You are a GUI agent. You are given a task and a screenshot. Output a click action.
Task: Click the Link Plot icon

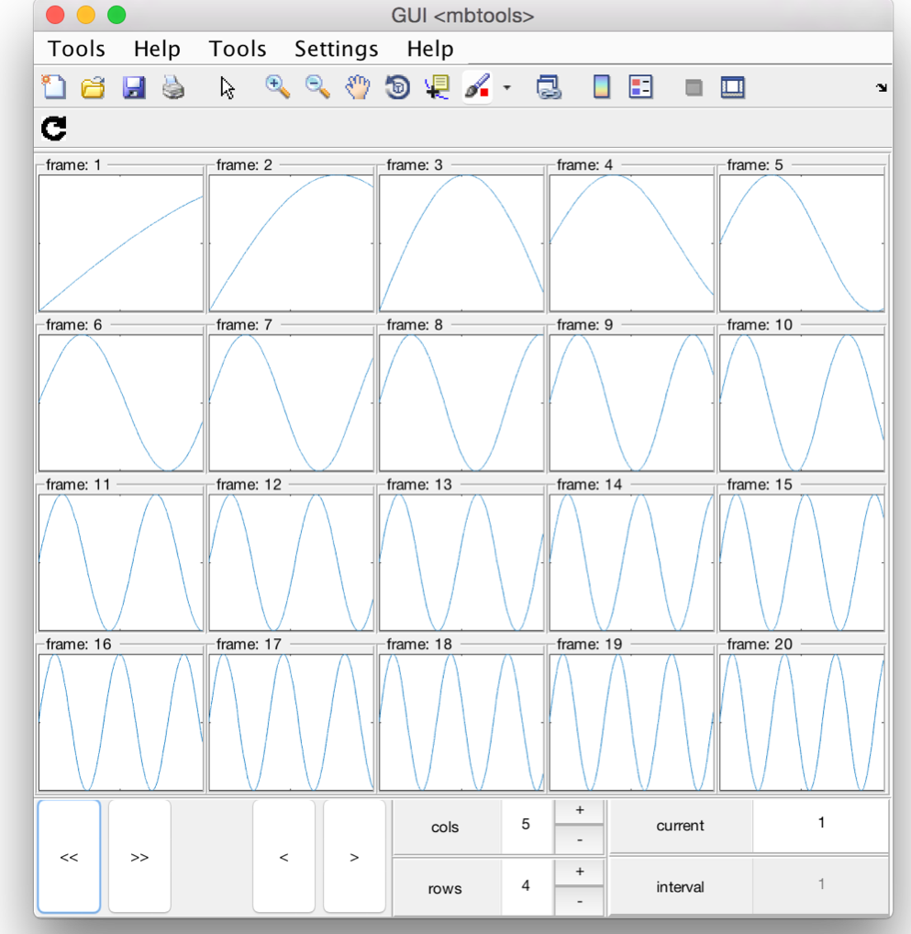pos(548,87)
